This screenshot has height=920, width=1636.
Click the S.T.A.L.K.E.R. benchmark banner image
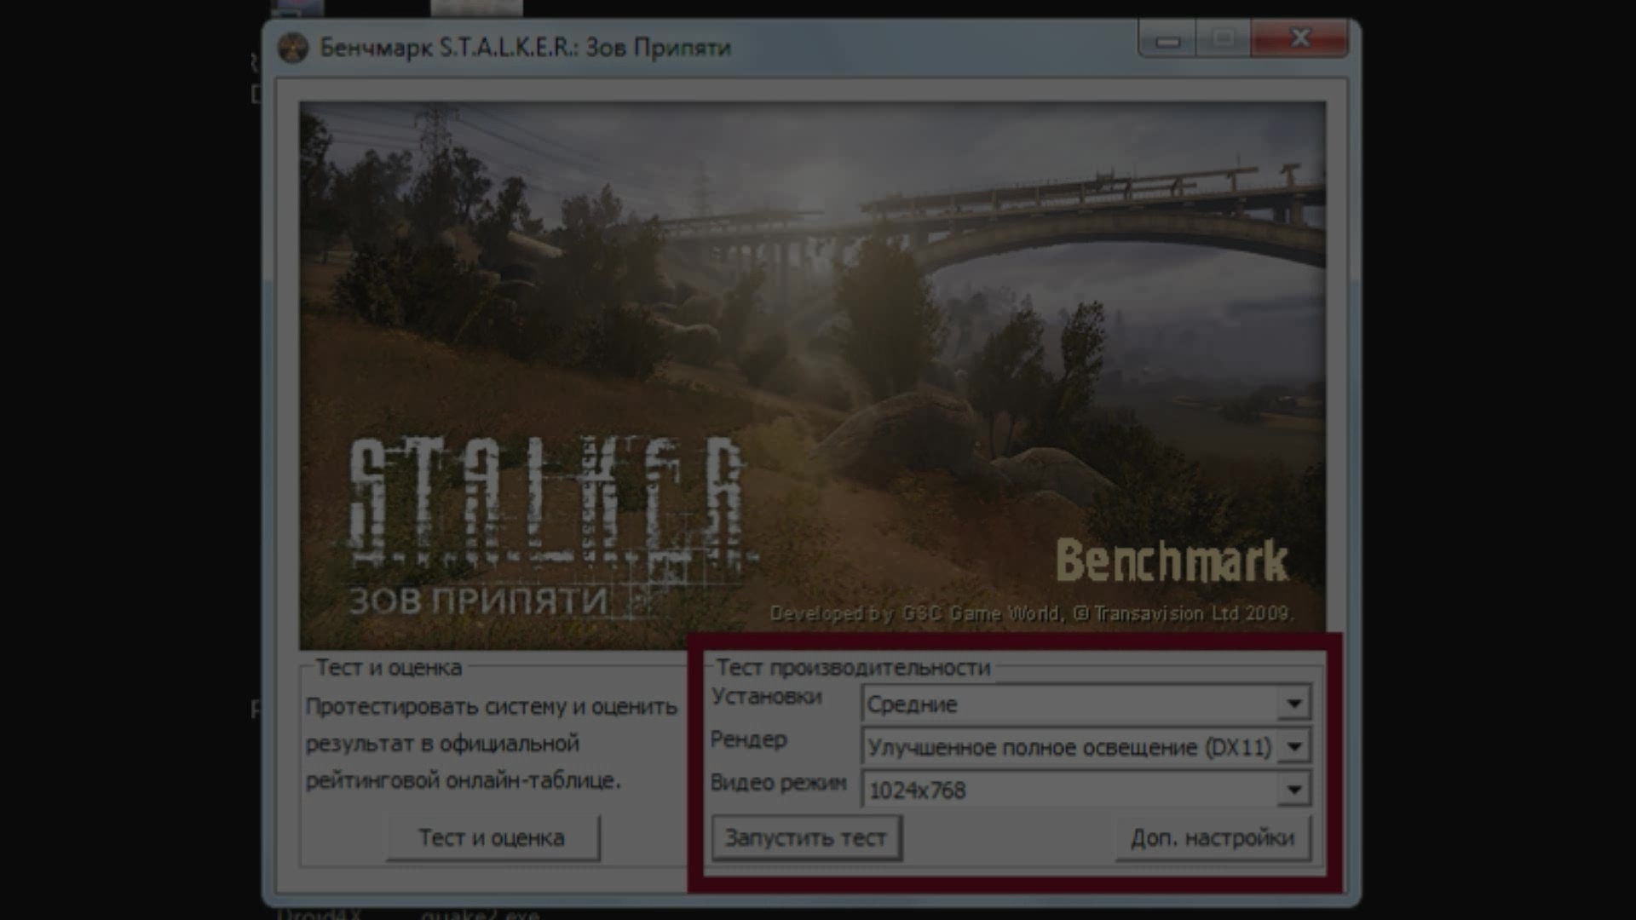tap(812, 376)
